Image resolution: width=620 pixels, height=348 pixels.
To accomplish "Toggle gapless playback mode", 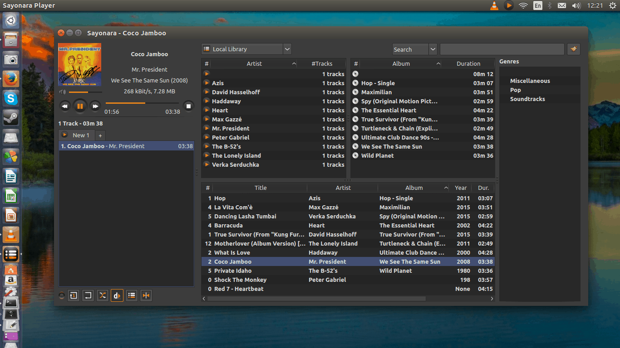I will [x=146, y=295].
